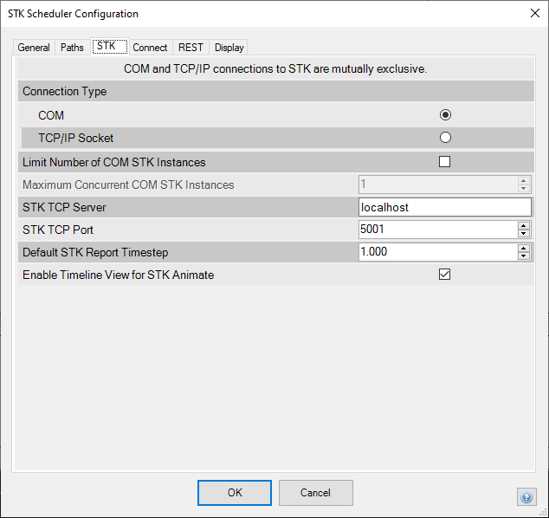Screen dimensions: 549x518
Task: Click the Default STK Report Timestep field
Action: click(x=436, y=252)
